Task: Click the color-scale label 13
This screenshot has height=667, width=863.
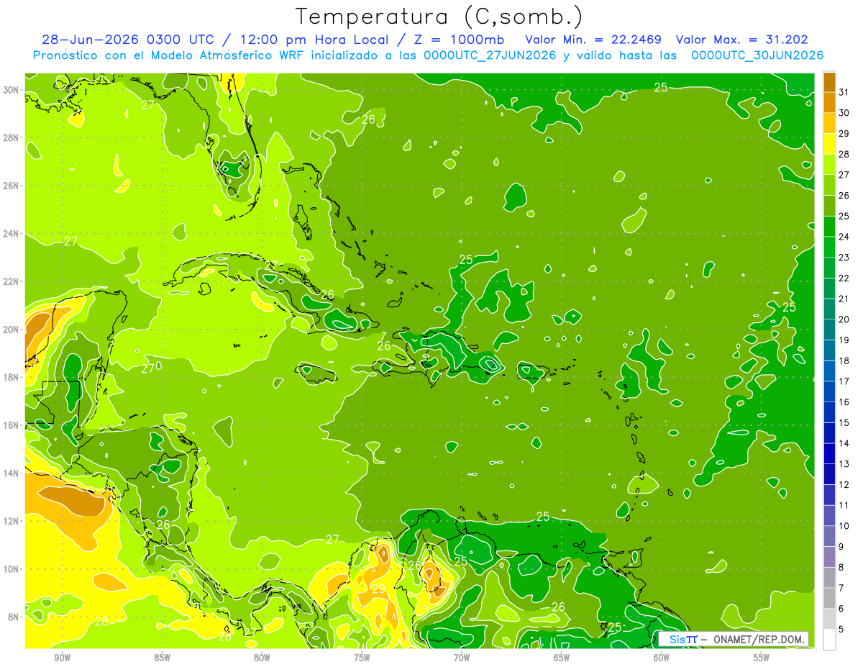Action: (844, 464)
